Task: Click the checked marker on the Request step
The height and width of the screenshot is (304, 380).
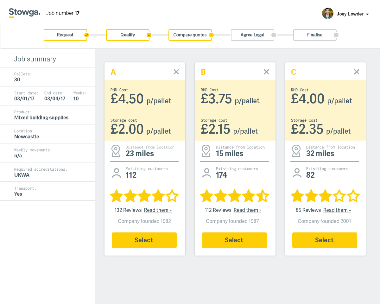Action: tap(86, 35)
